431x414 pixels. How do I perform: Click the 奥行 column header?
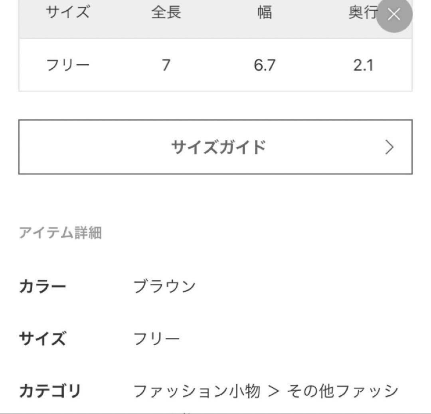(x=363, y=12)
